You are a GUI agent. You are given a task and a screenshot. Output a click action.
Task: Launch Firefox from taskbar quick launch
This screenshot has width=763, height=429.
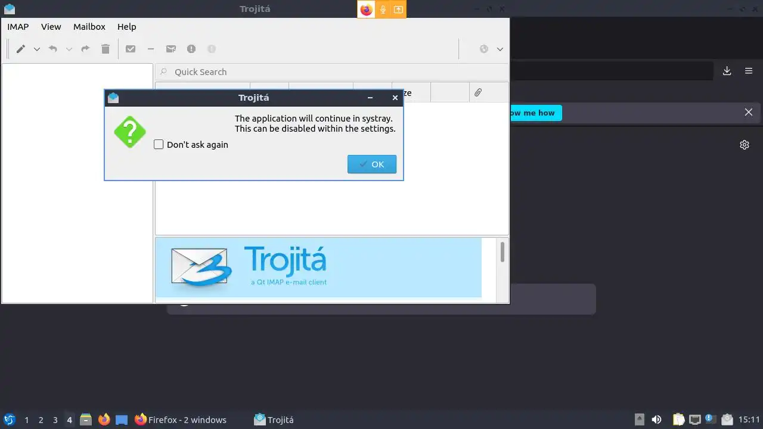(x=104, y=419)
